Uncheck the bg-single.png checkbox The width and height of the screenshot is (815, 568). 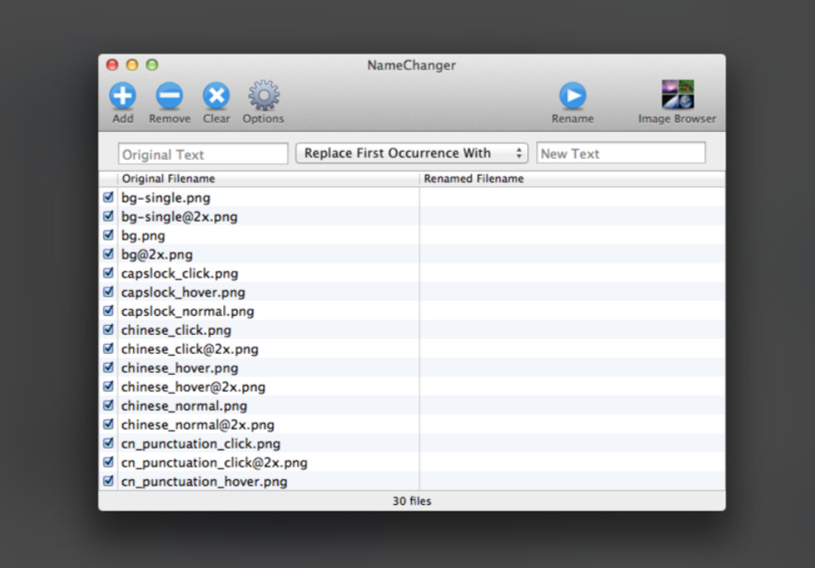108,198
